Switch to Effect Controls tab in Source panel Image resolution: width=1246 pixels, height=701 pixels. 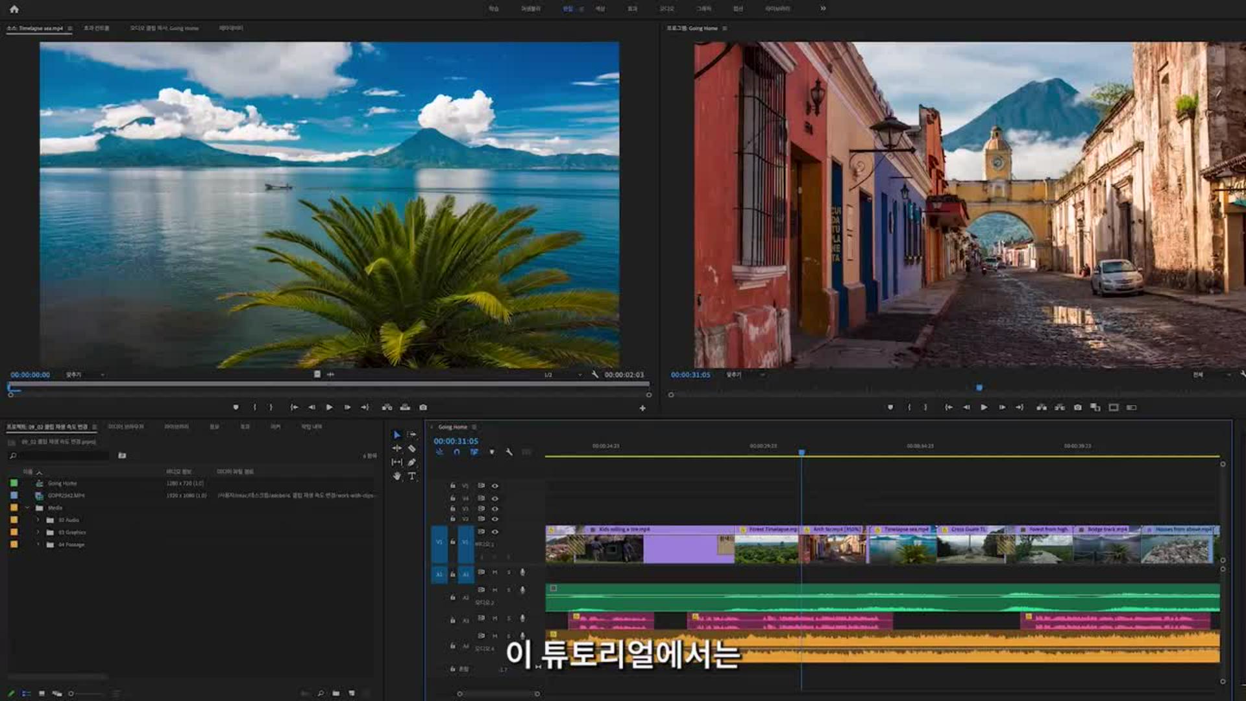coord(96,29)
